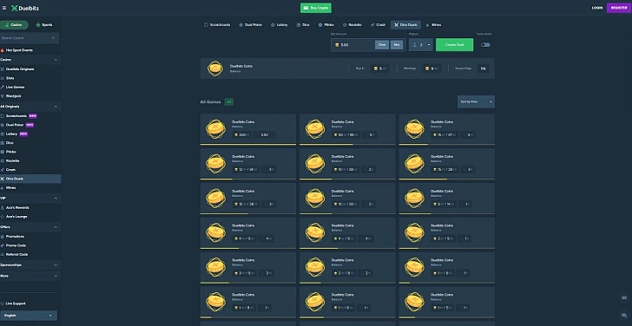This screenshot has width=632, height=326.
Task: Open the duel card showing 200 coins
Action: click(x=248, y=129)
